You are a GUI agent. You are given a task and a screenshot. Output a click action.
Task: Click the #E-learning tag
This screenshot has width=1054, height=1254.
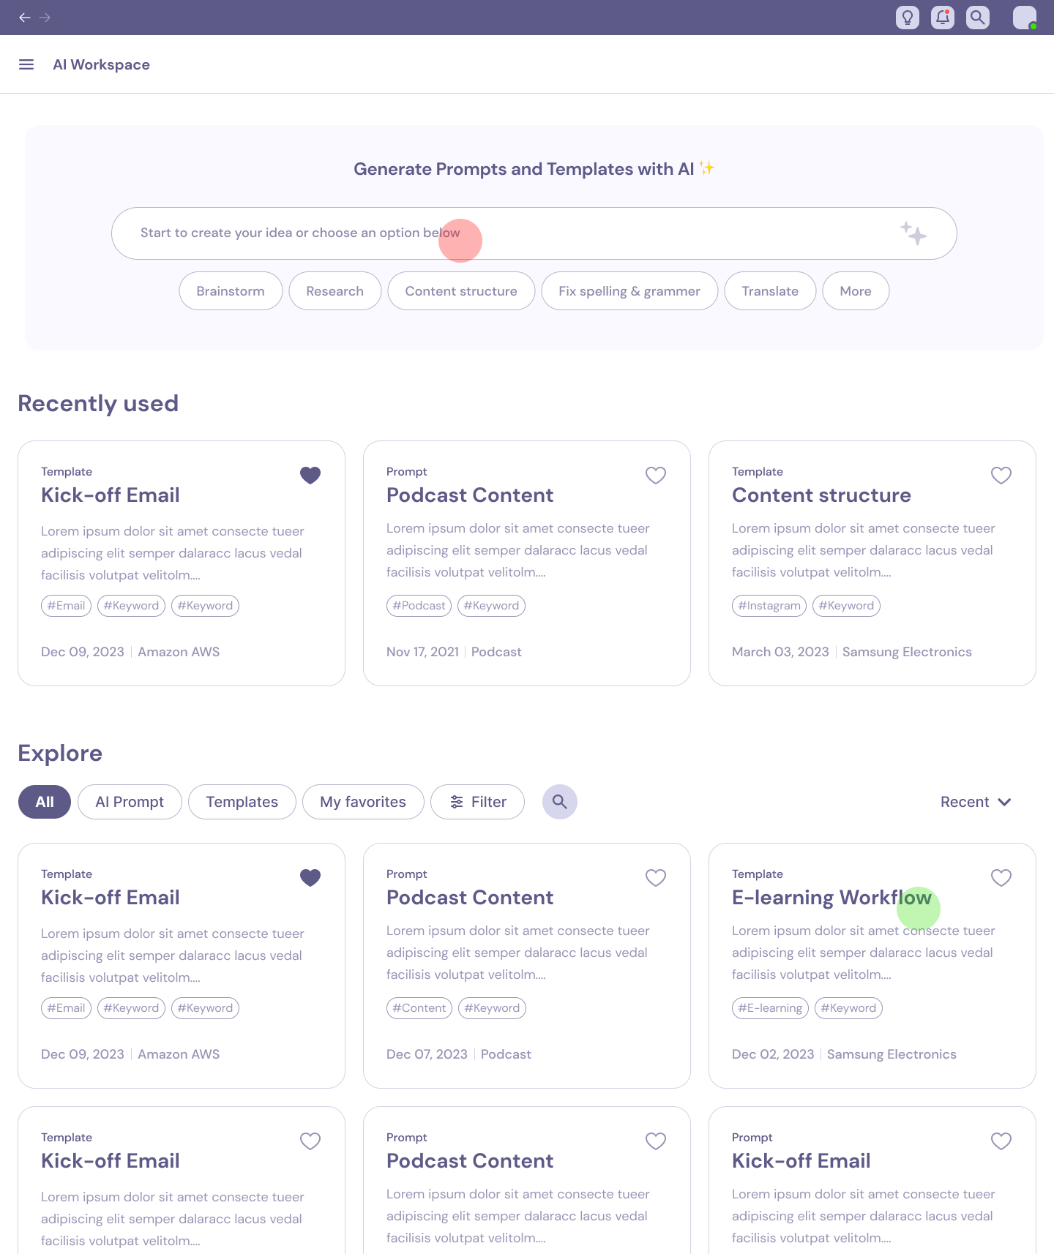[770, 1008]
